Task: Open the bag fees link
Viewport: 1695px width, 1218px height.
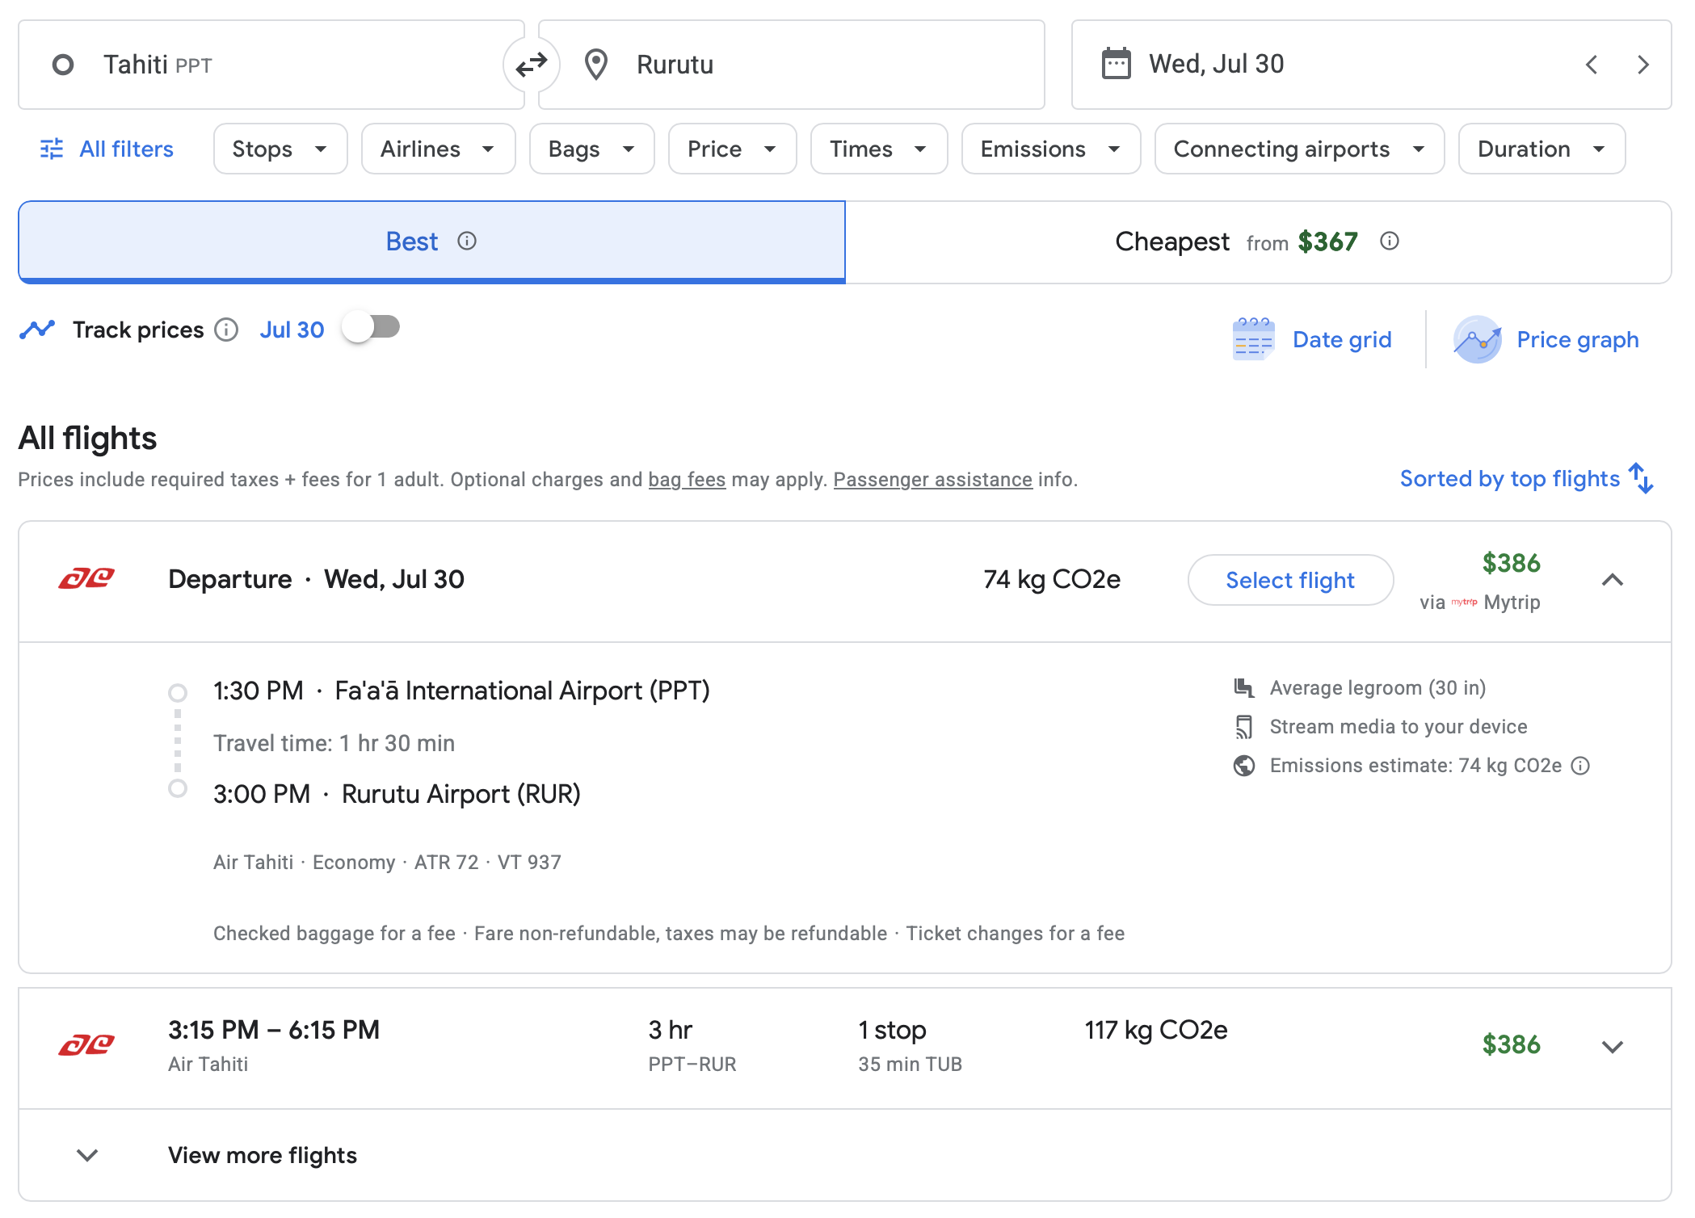Action: tap(687, 480)
